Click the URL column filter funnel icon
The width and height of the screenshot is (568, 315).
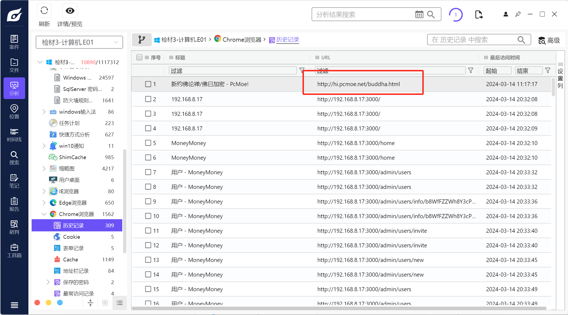coord(471,71)
